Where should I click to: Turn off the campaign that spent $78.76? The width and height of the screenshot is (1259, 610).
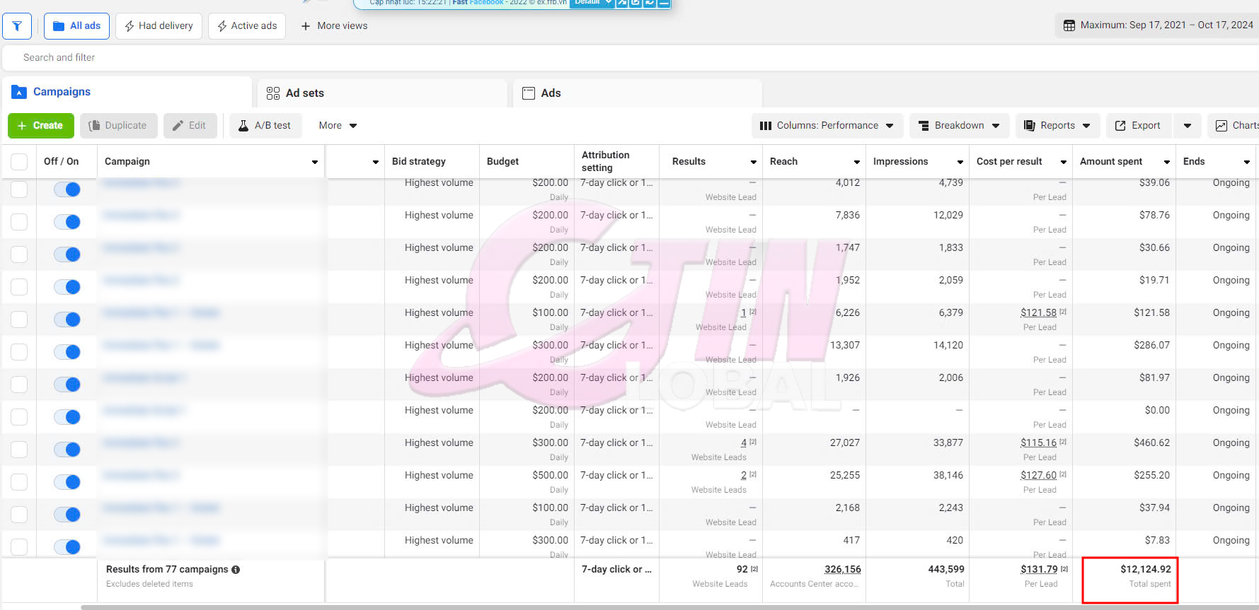[x=67, y=222]
